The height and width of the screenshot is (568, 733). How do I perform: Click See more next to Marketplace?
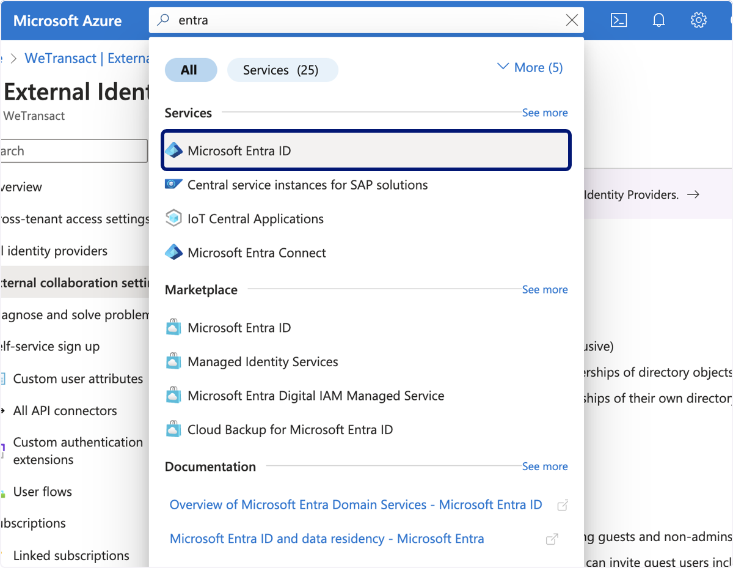pyautogui.click(x=545, y=289)
